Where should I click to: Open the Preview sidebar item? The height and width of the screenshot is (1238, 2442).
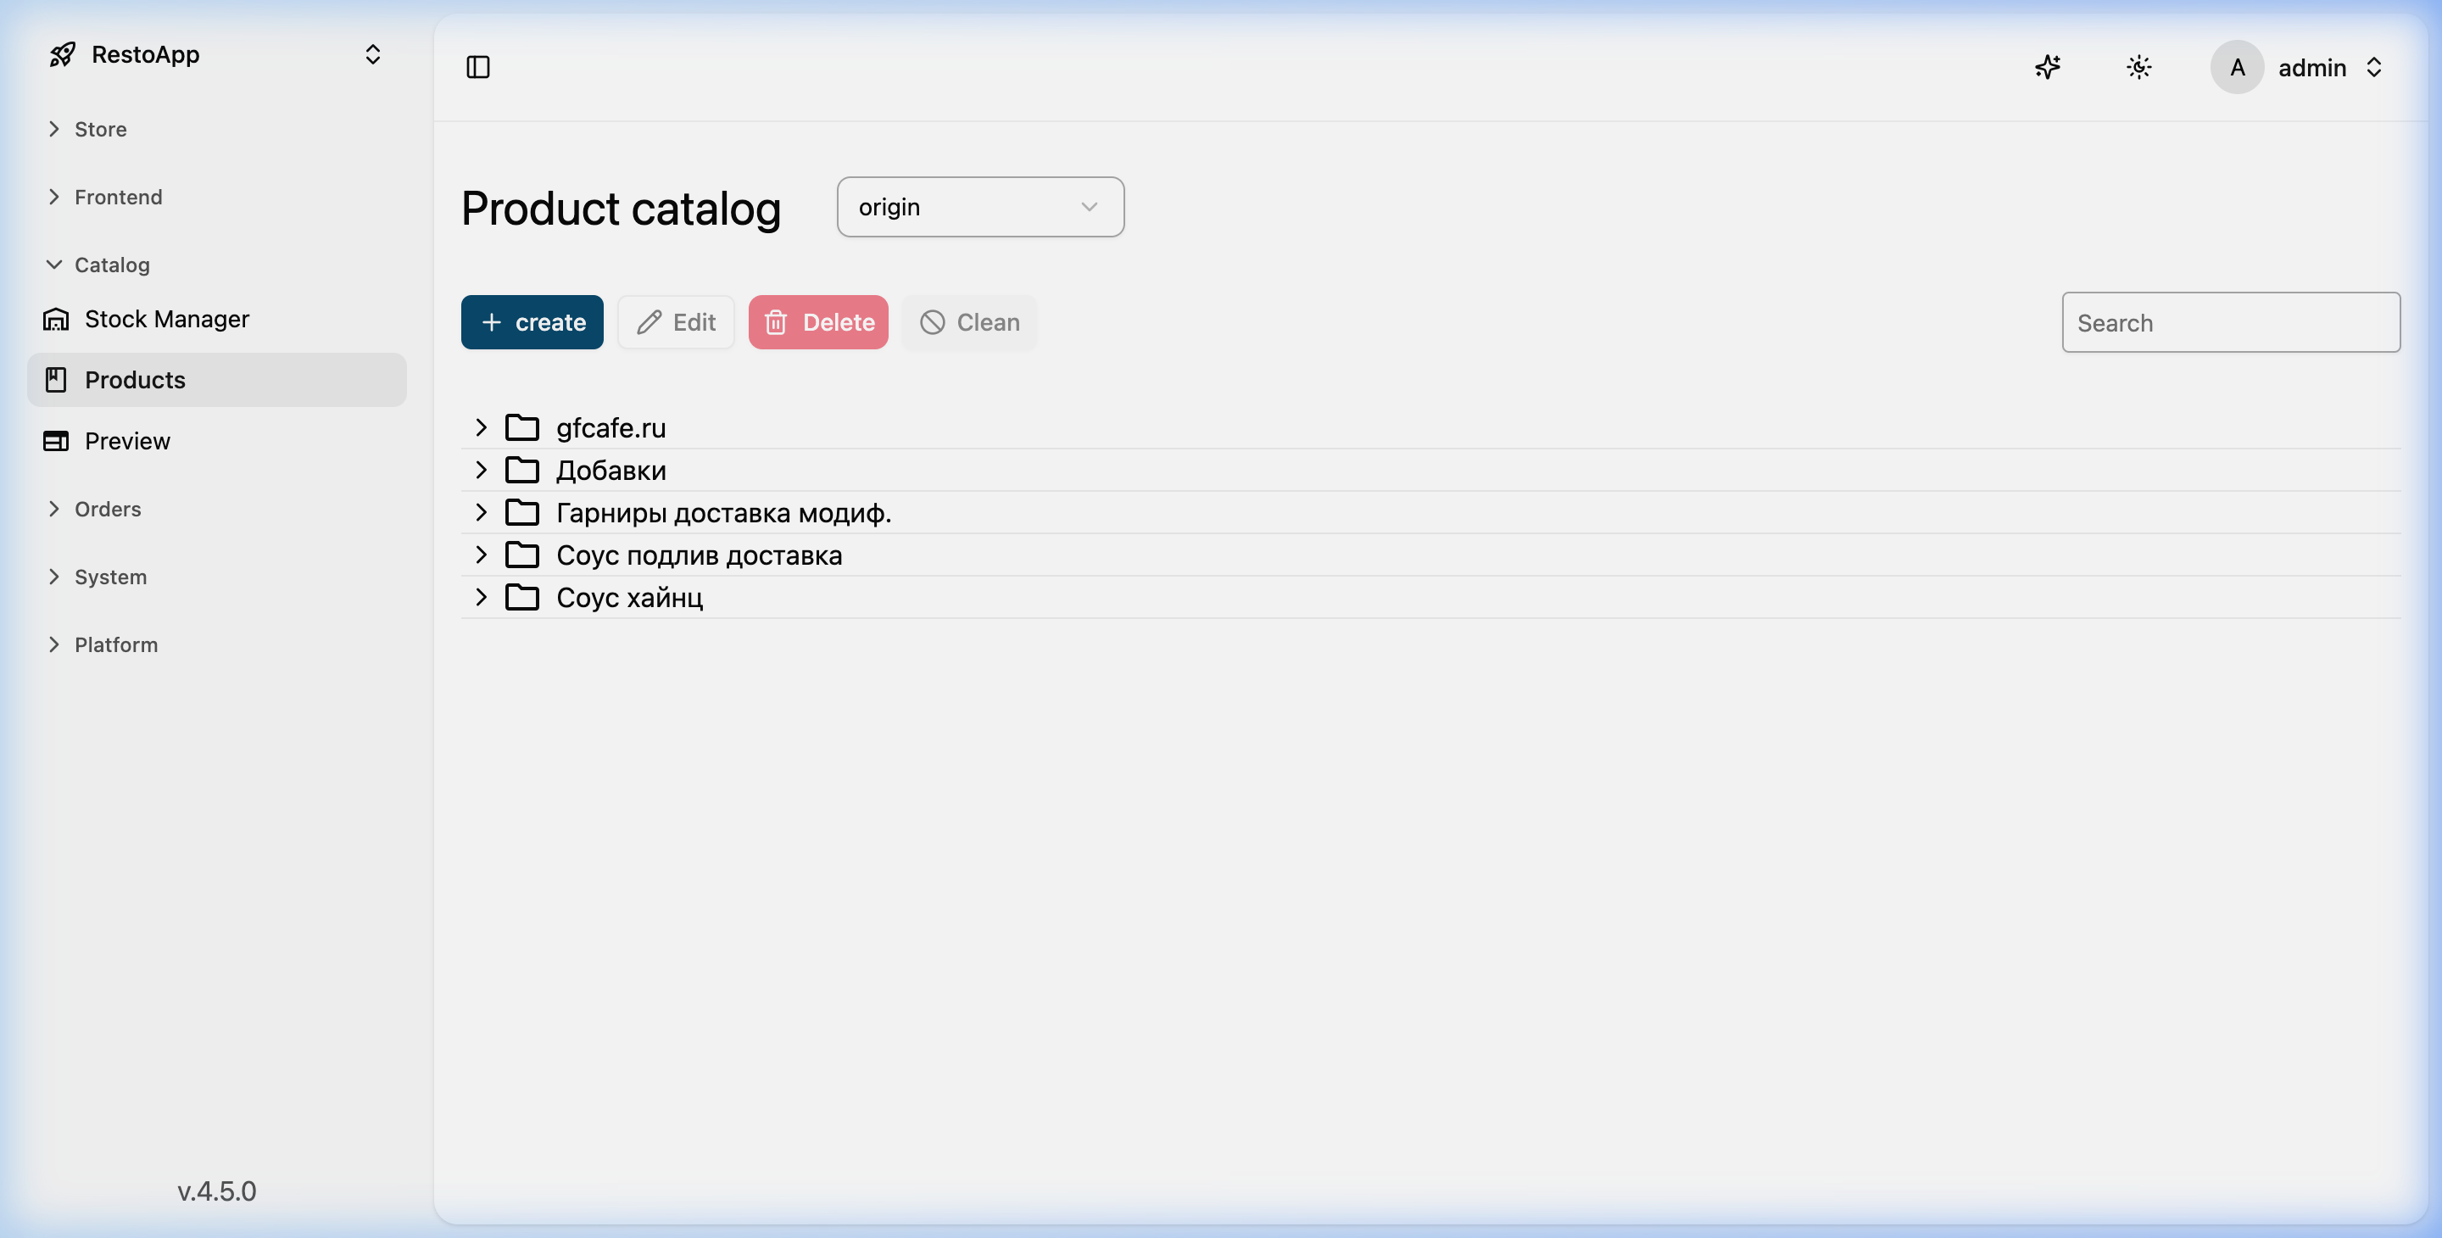tap(127, 442)
